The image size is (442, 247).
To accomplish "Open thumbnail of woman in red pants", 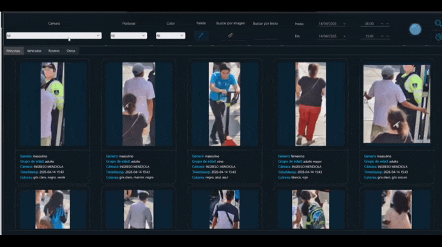I will click(x=310, y=104).
